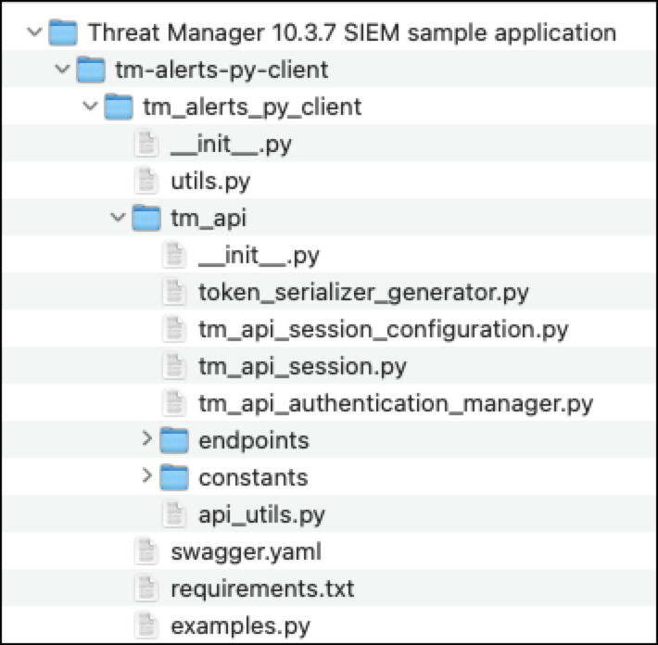This screenshot has height=645, width=658.
Task: Click the tm_api_session.py file icon
Action: pyautogui.click(x=174, y=366)
